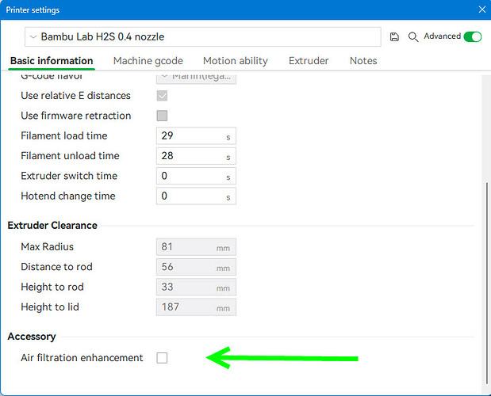Click the Distance to rod field
This screenshot has width=491, height=396.
click(x=197, y=267)
